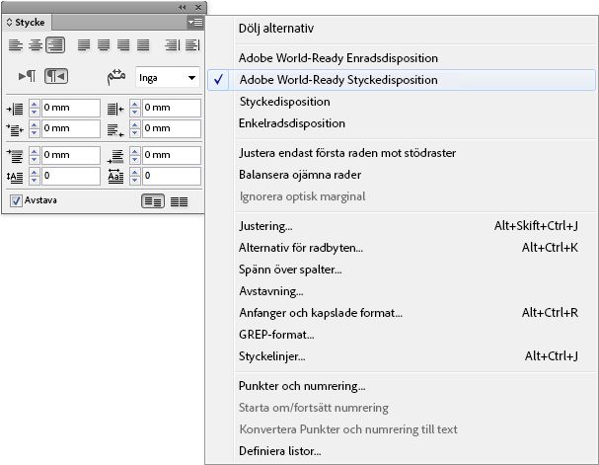Focus the drop cap characters field
Screen dimensions: 599x465
click(172, 176)
